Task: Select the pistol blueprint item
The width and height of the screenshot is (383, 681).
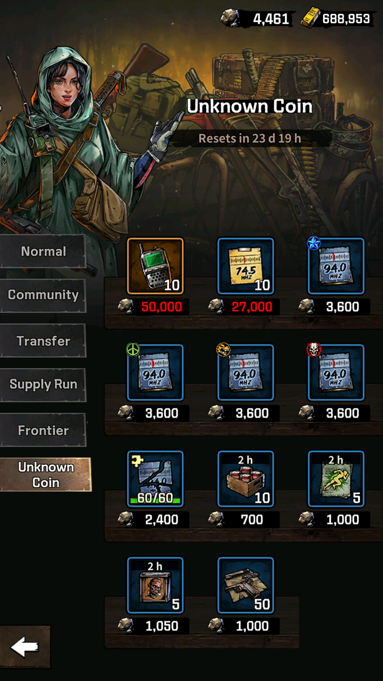Action: [245, 585]
